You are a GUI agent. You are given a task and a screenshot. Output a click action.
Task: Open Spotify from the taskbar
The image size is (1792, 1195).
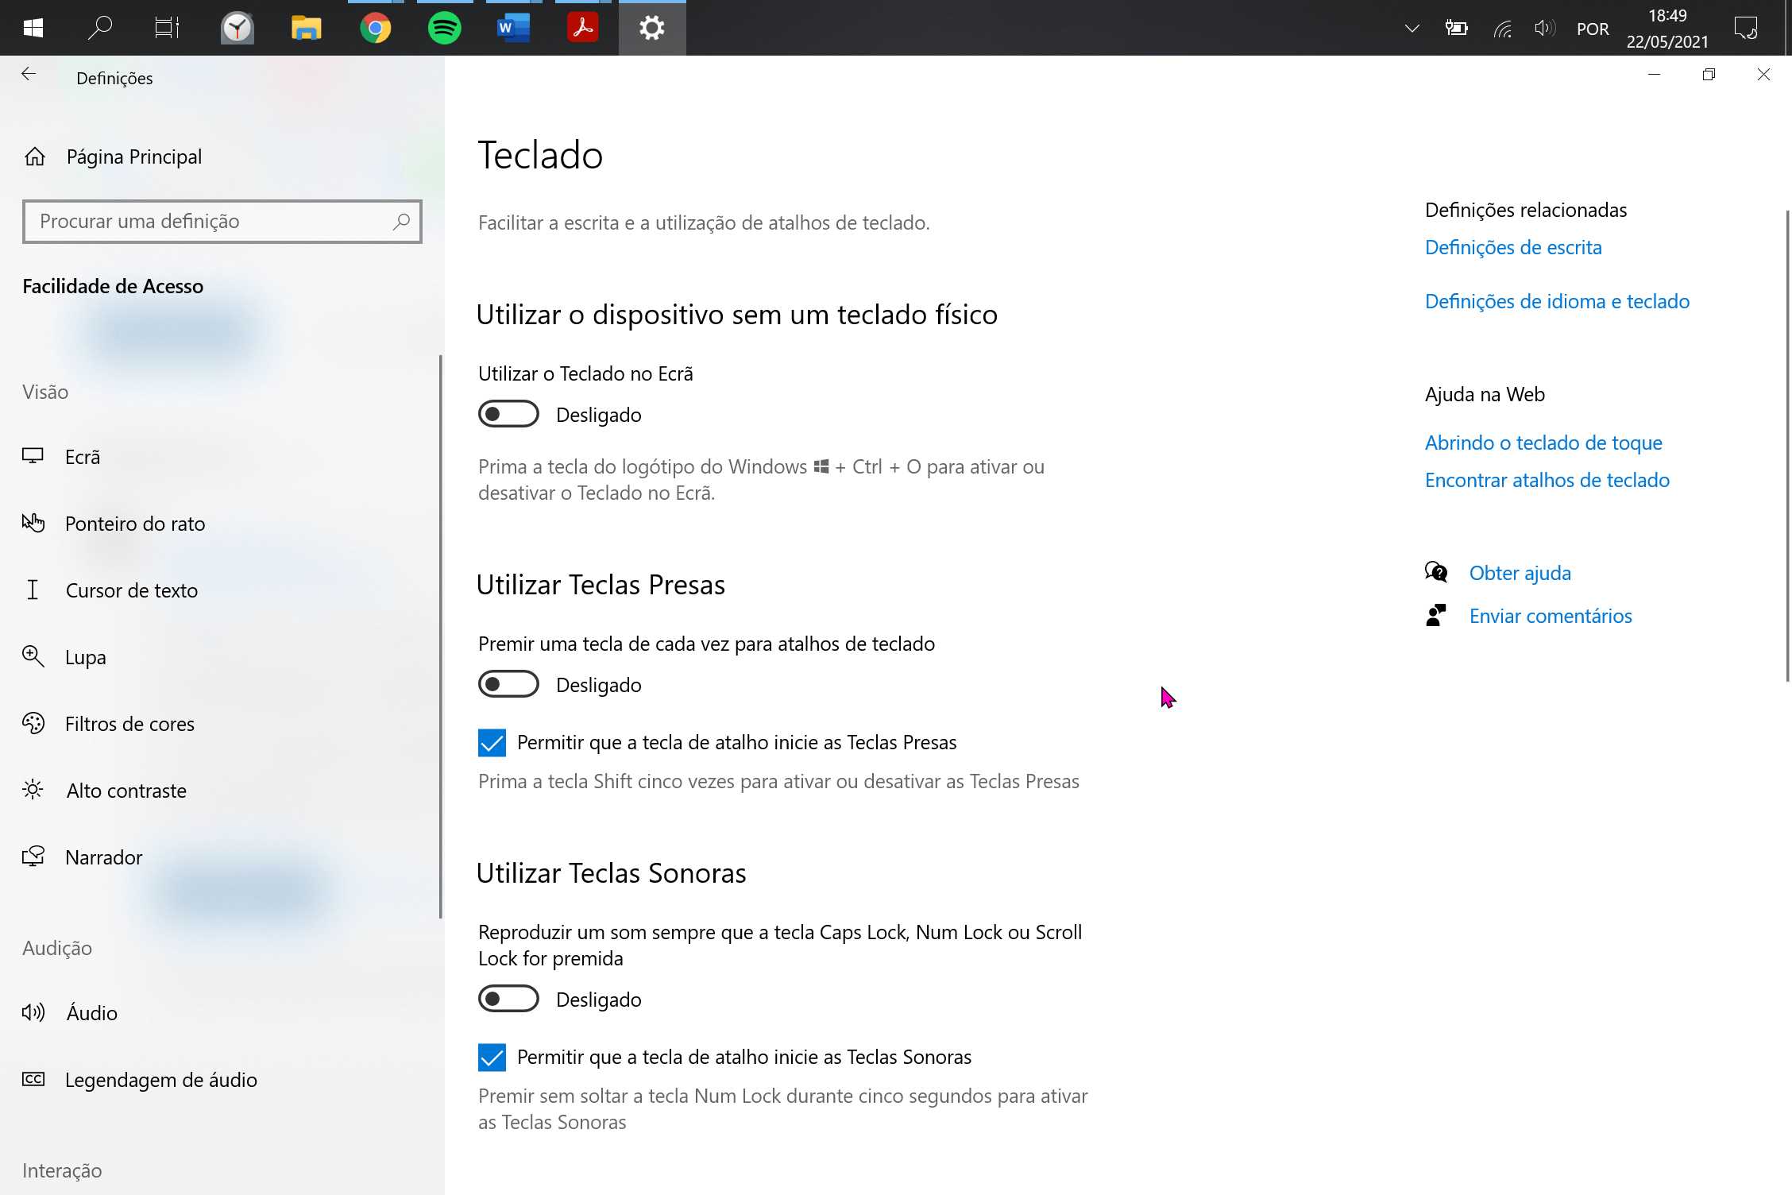coord(444,29)
